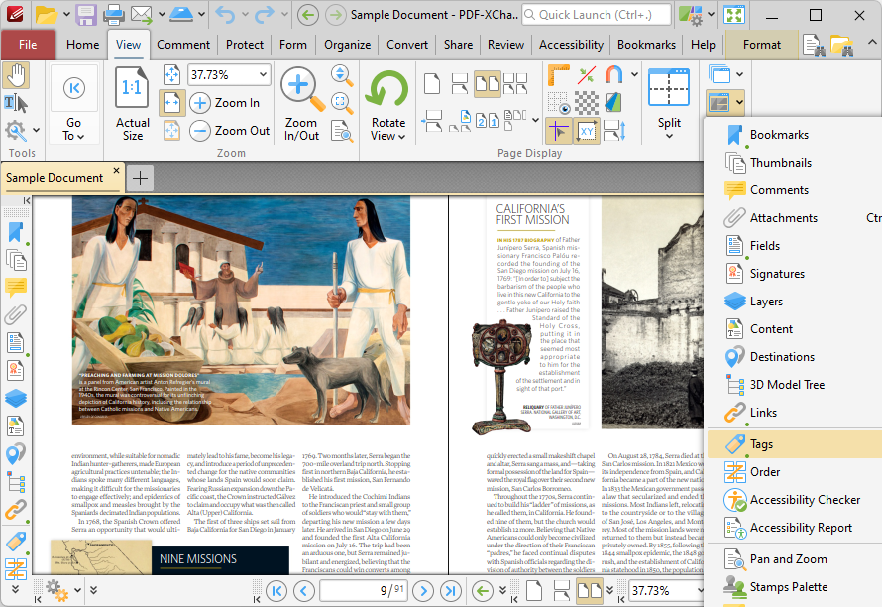This screenshot has width=882, height=607.
Task: Open the File tab
Action: tap(28, 45)
